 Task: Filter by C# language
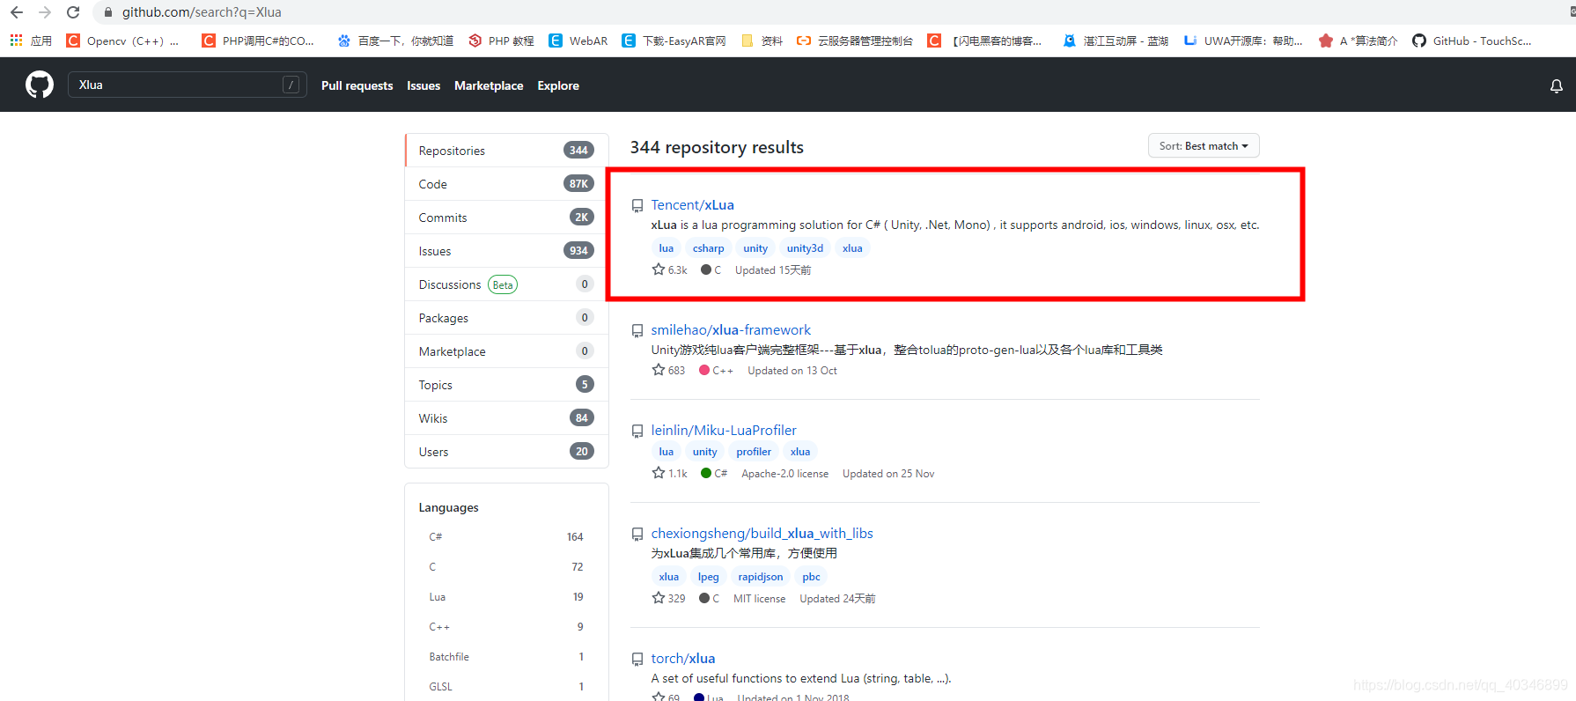(506, 536)
